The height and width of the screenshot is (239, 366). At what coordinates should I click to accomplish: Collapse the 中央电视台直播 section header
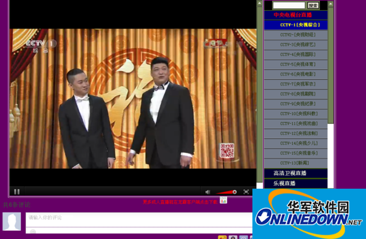(296, 15)
